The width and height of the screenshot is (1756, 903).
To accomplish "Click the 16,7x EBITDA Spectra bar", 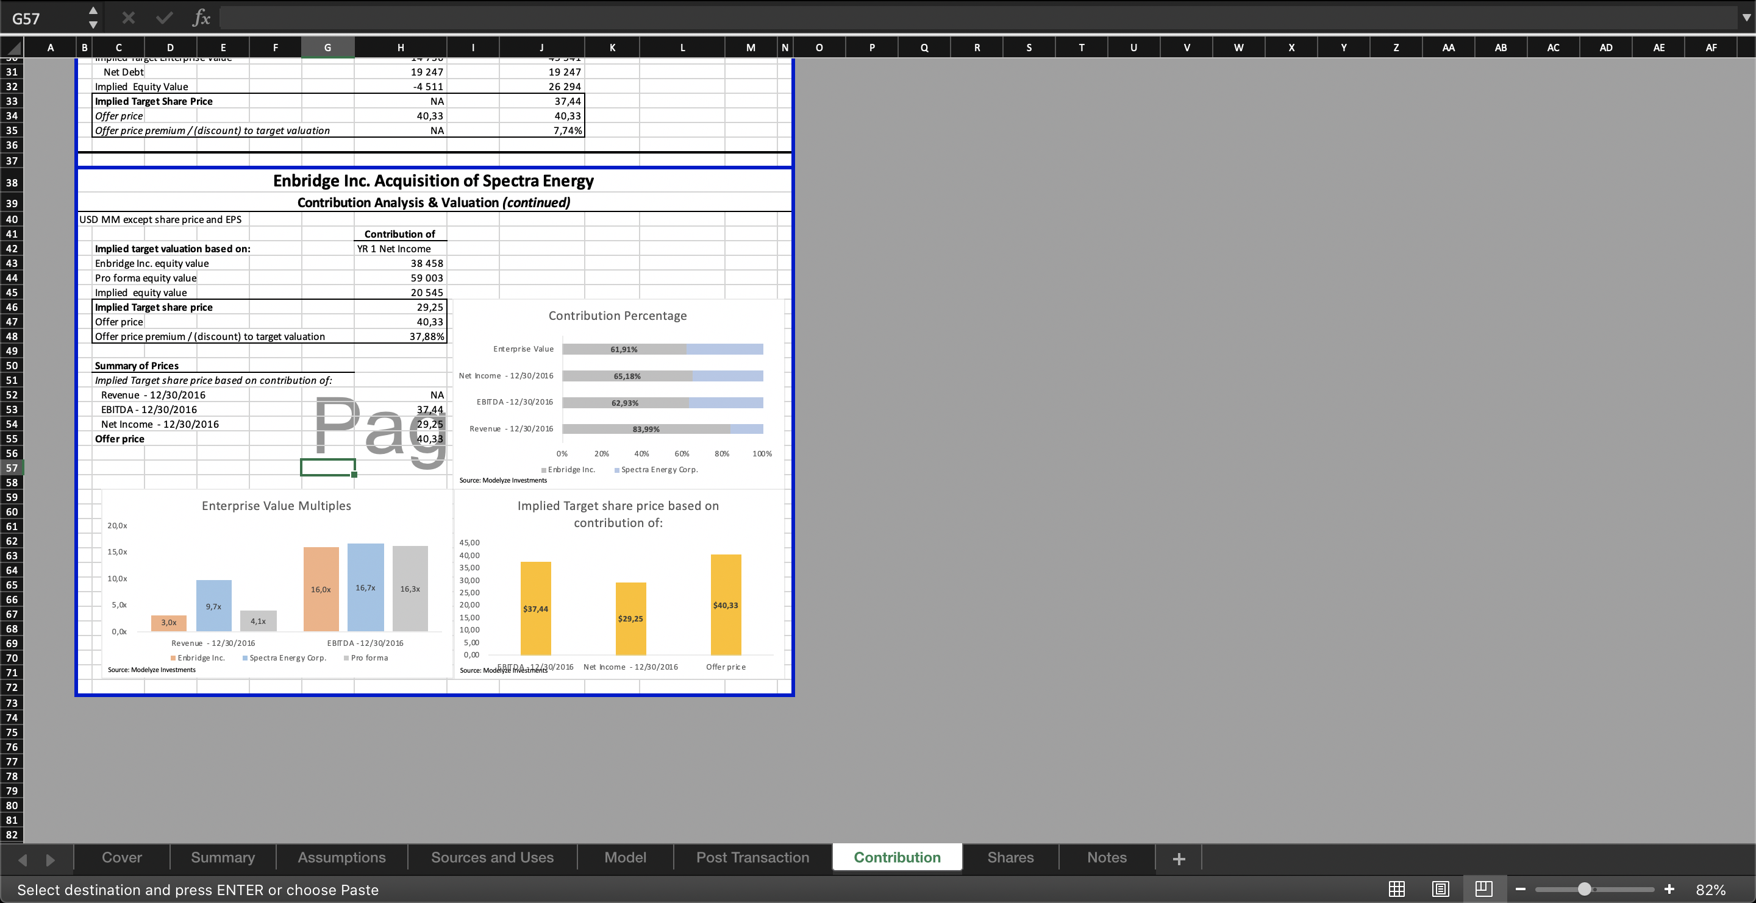I will pyautogui.click(x=365, y=587).
